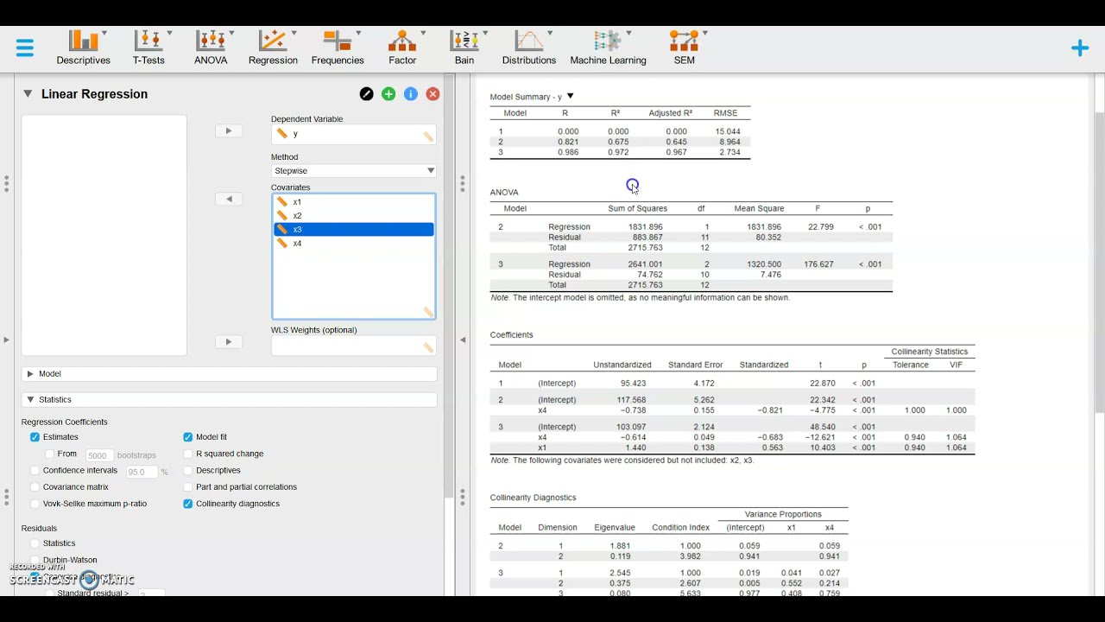The image size is (1105, 622).
Task: Click the Dependent Variable field containing y
Action: [x=354, y=135]
